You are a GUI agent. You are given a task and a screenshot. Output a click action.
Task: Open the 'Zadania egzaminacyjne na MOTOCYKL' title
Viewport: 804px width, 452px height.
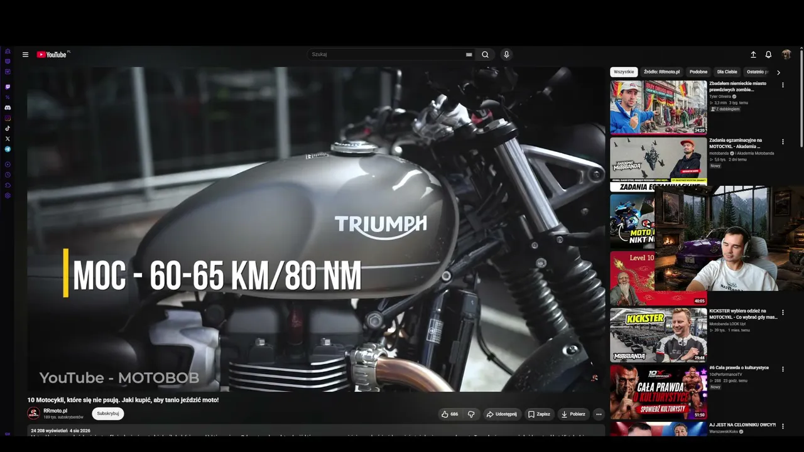click(736, 144)
